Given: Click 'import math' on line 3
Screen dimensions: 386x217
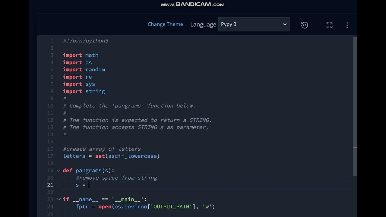Looking at the screenshot, I should coord(81,55).
